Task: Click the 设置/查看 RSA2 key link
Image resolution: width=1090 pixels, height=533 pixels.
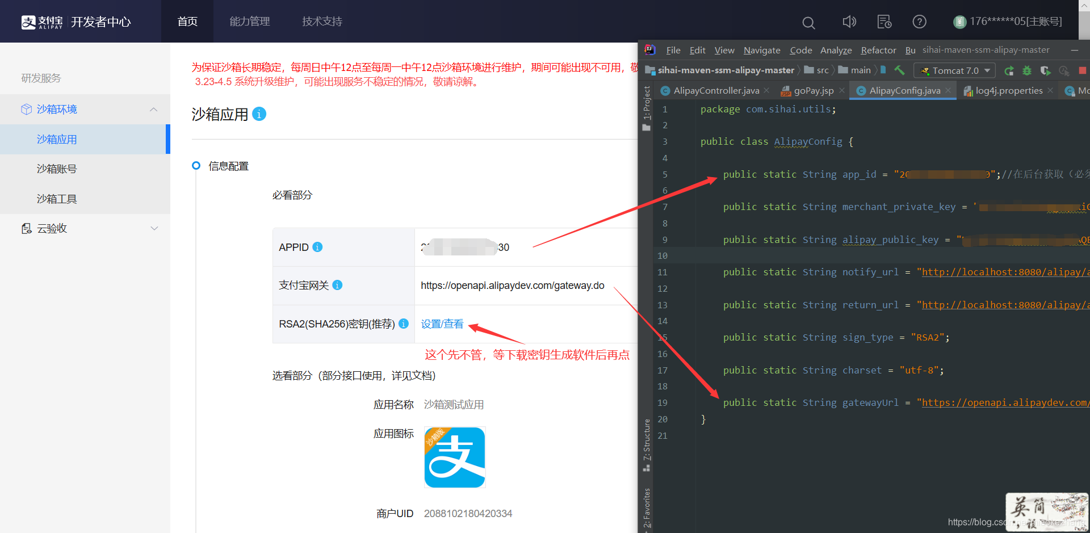Action: pyautogui.click(x=442, y=324)
